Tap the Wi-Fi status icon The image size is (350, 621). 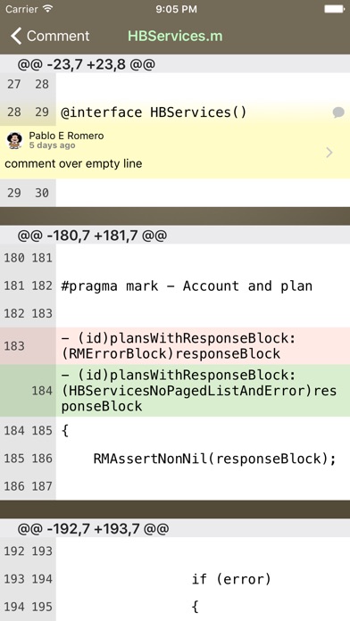pos(48,9)
